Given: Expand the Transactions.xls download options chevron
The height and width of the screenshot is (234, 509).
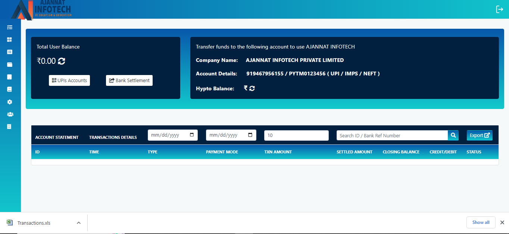Looking at the screenshot, I should 79,223.
